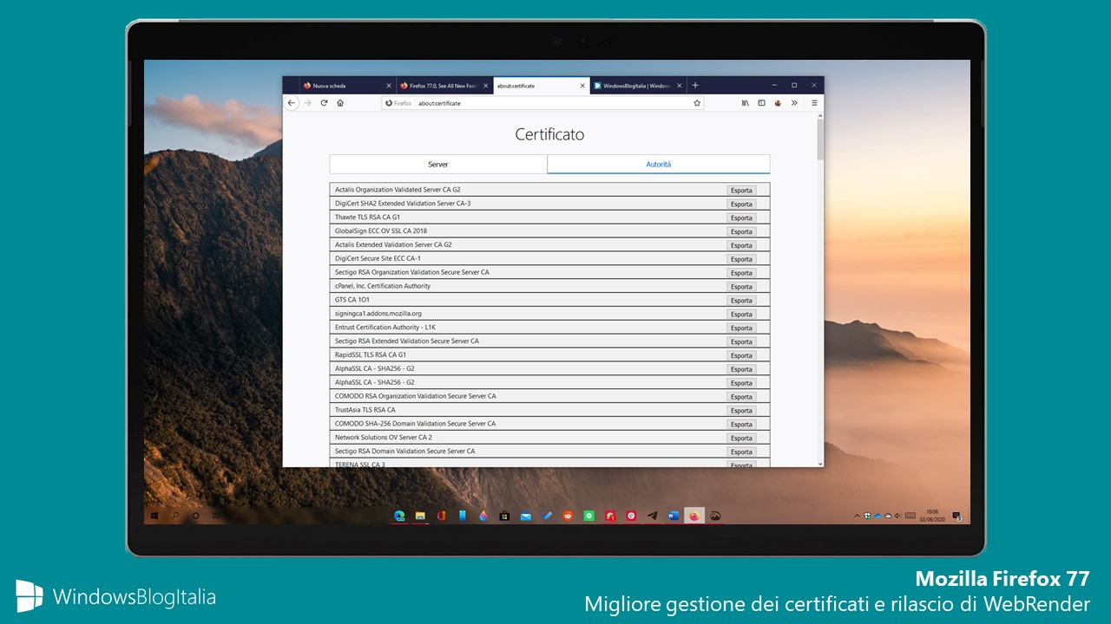Expand the toolbar overflow chevrons
The width and height of the screenshot is (1111, 624).
[795, 102]
